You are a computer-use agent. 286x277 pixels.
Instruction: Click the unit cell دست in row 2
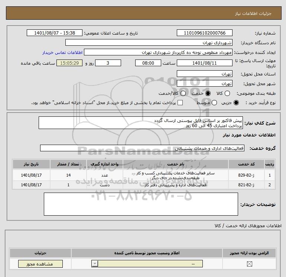(104, 185)
